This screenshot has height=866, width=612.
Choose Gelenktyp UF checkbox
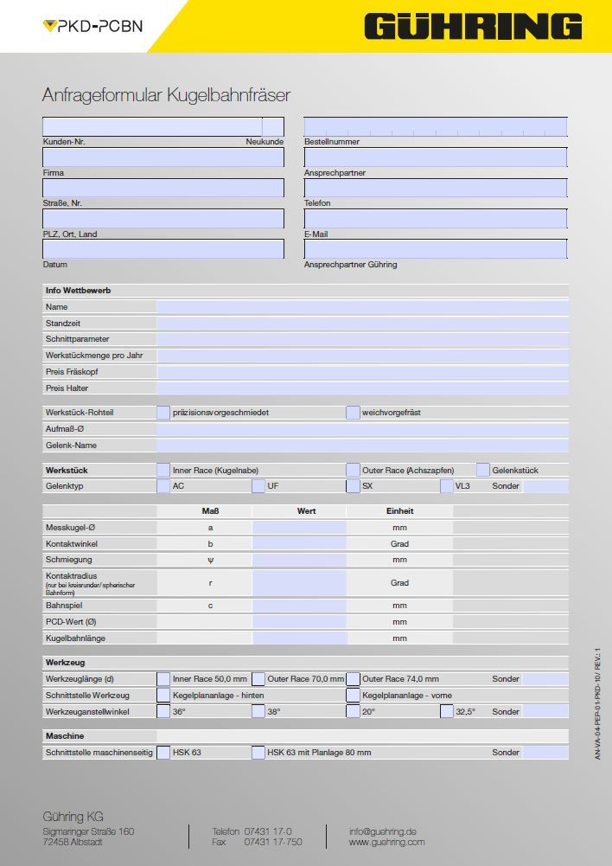click(258, 486)
